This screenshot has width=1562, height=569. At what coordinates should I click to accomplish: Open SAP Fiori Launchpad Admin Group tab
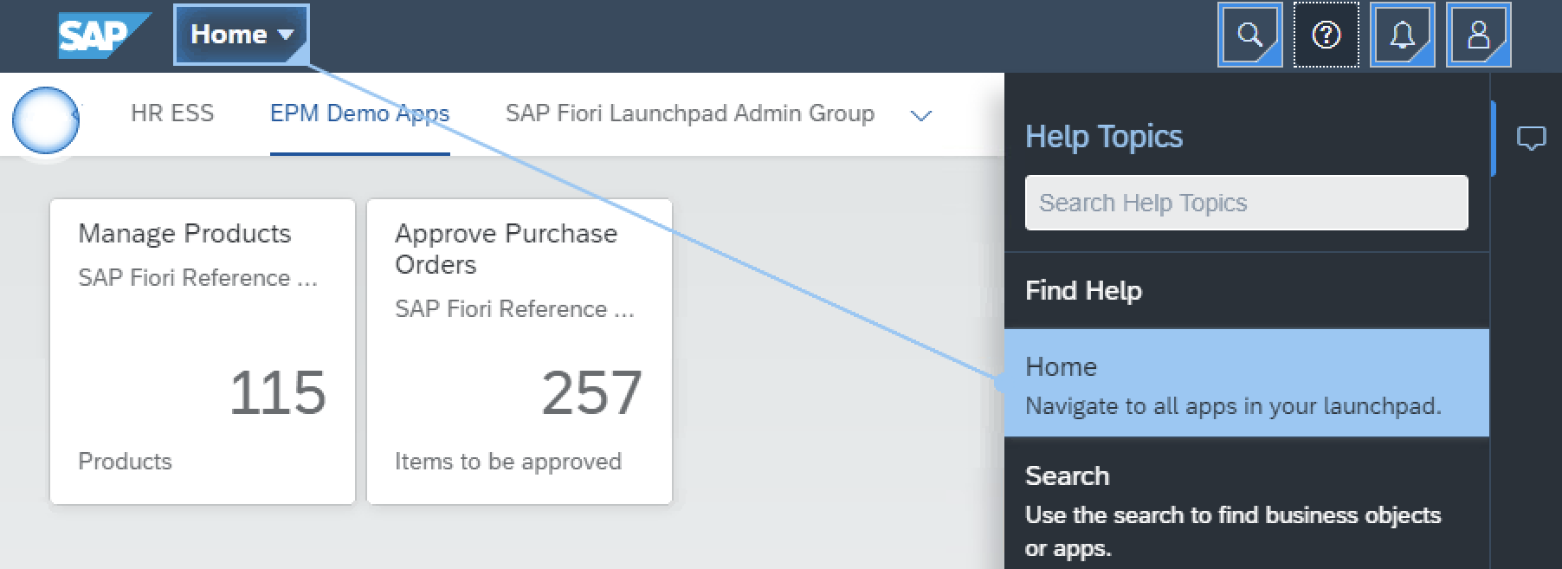[689, 113]
